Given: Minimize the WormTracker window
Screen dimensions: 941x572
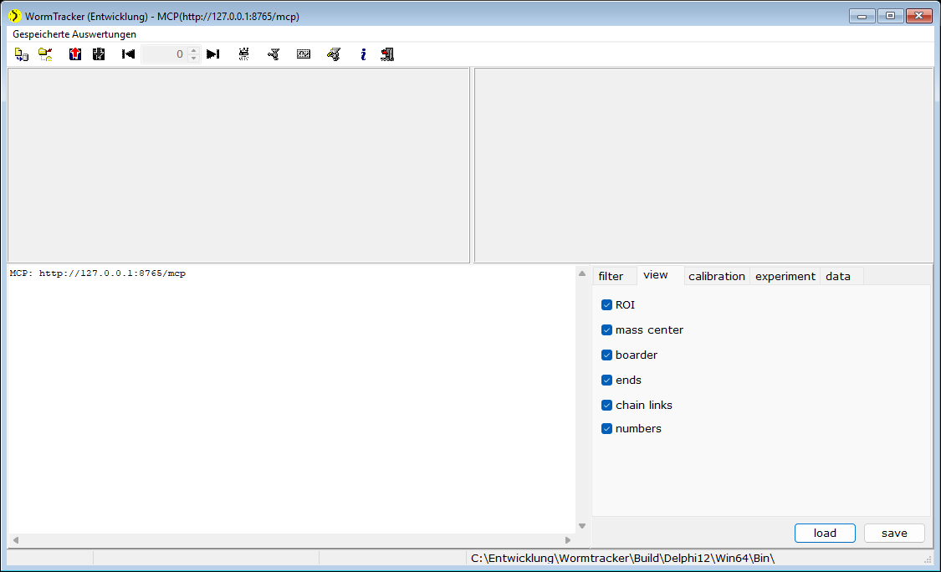Looking at the screenshot, I should tap(862, 16).
